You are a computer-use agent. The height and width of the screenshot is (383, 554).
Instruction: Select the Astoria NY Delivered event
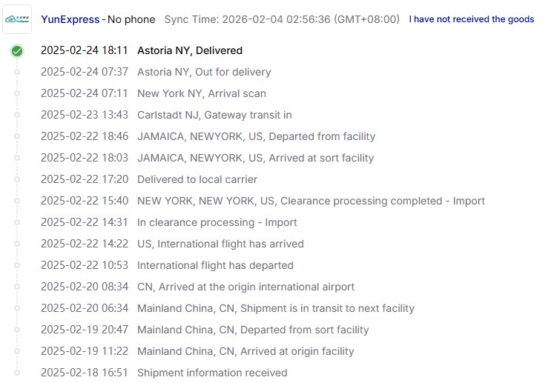tap(189, 51)
